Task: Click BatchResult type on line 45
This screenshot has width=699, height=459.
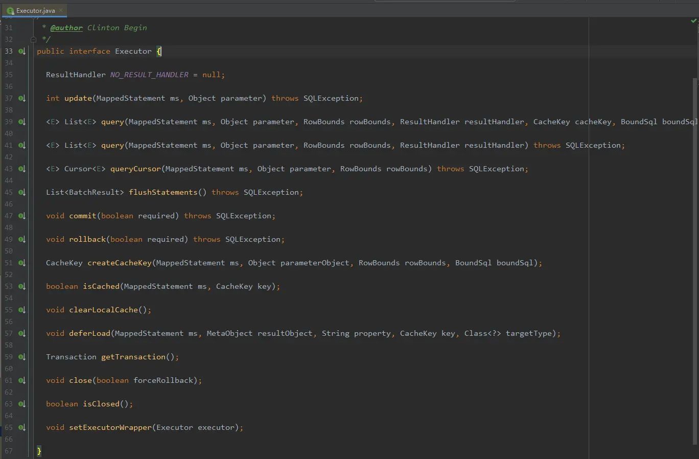Action: coord(94,192)
